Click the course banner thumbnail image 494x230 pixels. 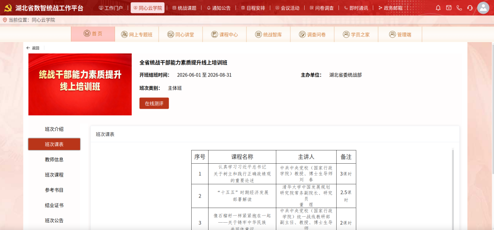pyautogui.click(x=80, y=85)
